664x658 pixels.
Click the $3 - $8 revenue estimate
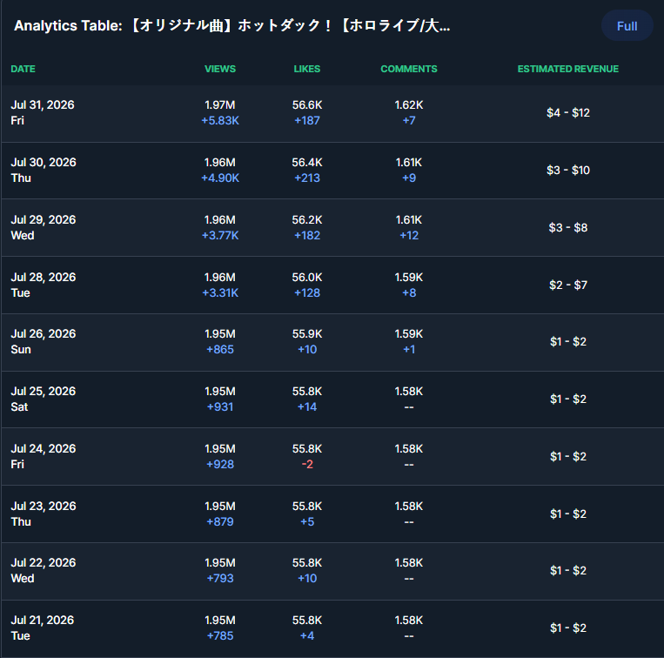568,228
